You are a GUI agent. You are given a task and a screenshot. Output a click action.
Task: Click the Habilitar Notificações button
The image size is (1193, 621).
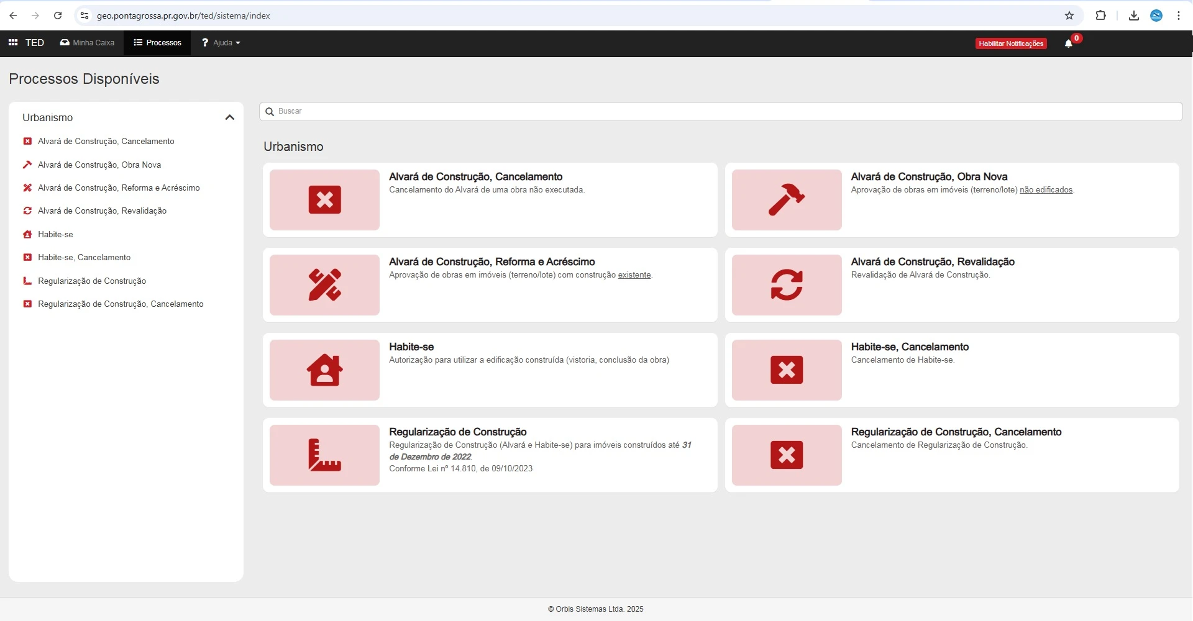1010,43
